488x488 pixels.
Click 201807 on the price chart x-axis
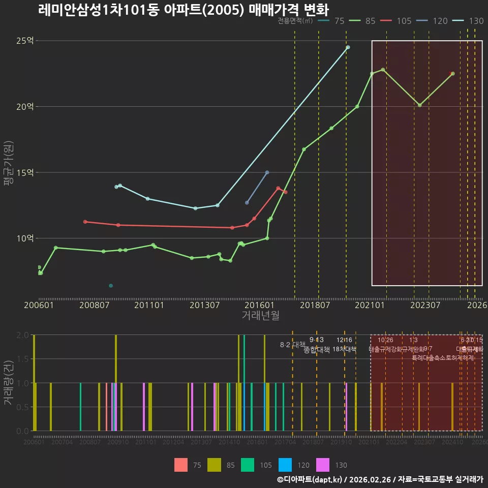click(x=315, y=305)
